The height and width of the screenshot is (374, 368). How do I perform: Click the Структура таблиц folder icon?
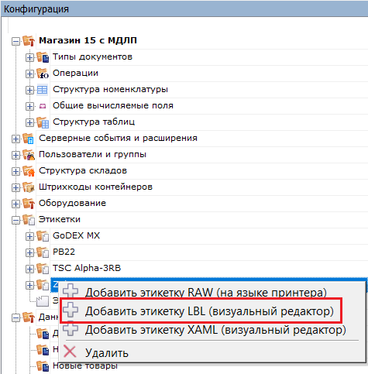[43, 122]
